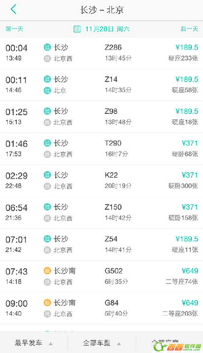The height and width of the screenshot is (353, 203).
Task: Tap the ¥371 price for T290
Action: pos(190,143)
